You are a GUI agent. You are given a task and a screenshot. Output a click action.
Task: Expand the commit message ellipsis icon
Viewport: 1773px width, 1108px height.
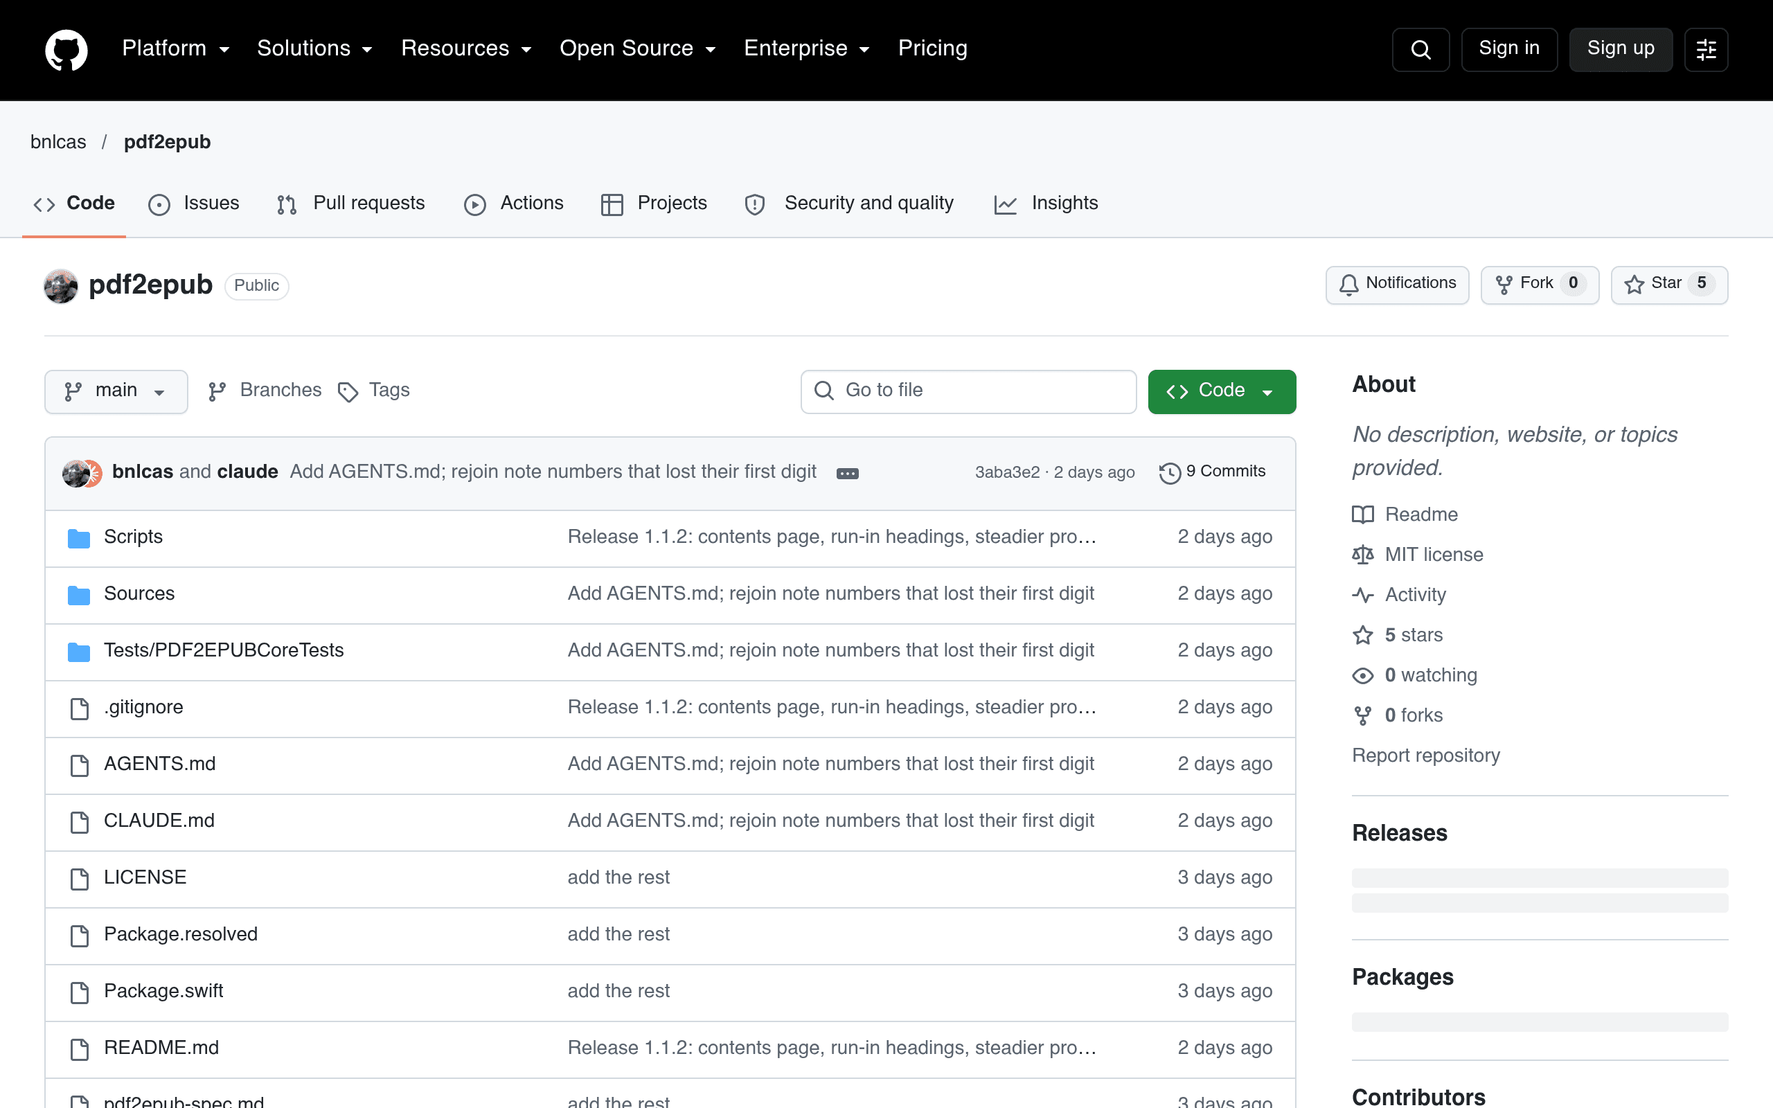(x=848, y=474)
